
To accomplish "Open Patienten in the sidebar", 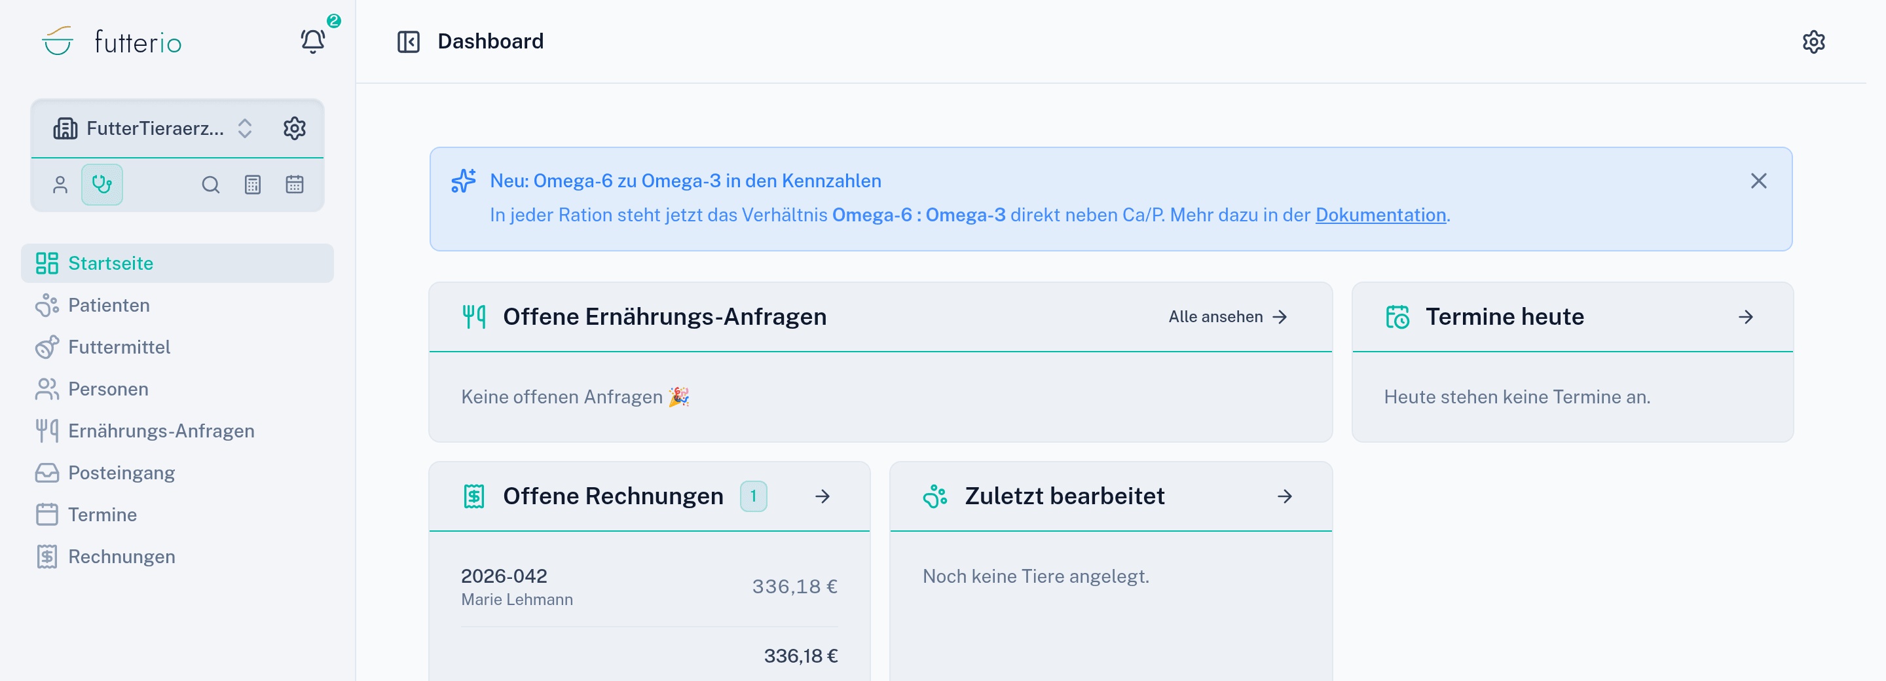I will 177,304.
